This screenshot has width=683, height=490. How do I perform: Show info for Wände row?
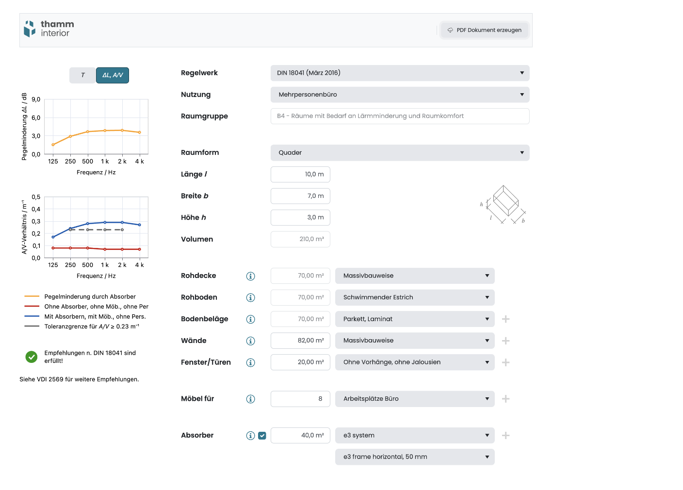pos(250,341)
